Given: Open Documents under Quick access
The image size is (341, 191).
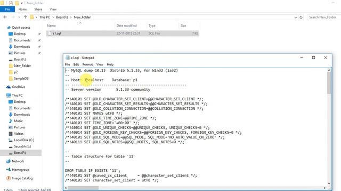Looking at the screenshot, I should pos(22,40).
